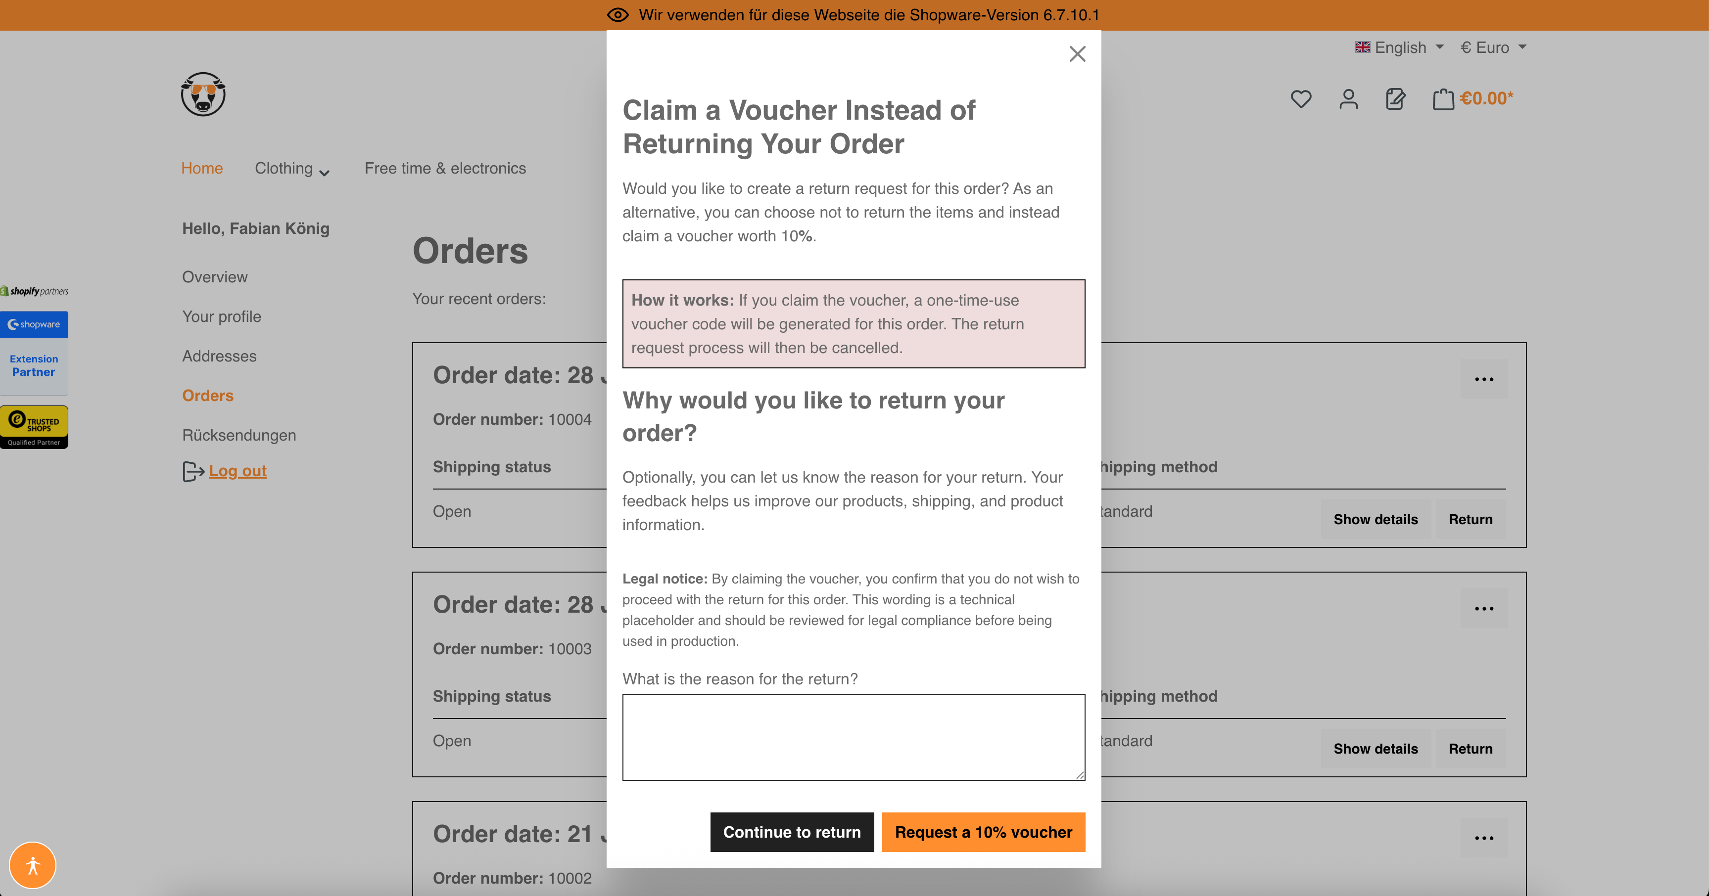Click the Trusted Shops badge

click(34, 427)
